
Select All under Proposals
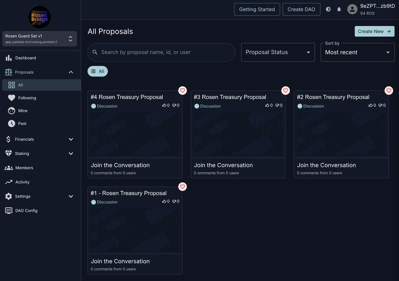click(42, 85)
